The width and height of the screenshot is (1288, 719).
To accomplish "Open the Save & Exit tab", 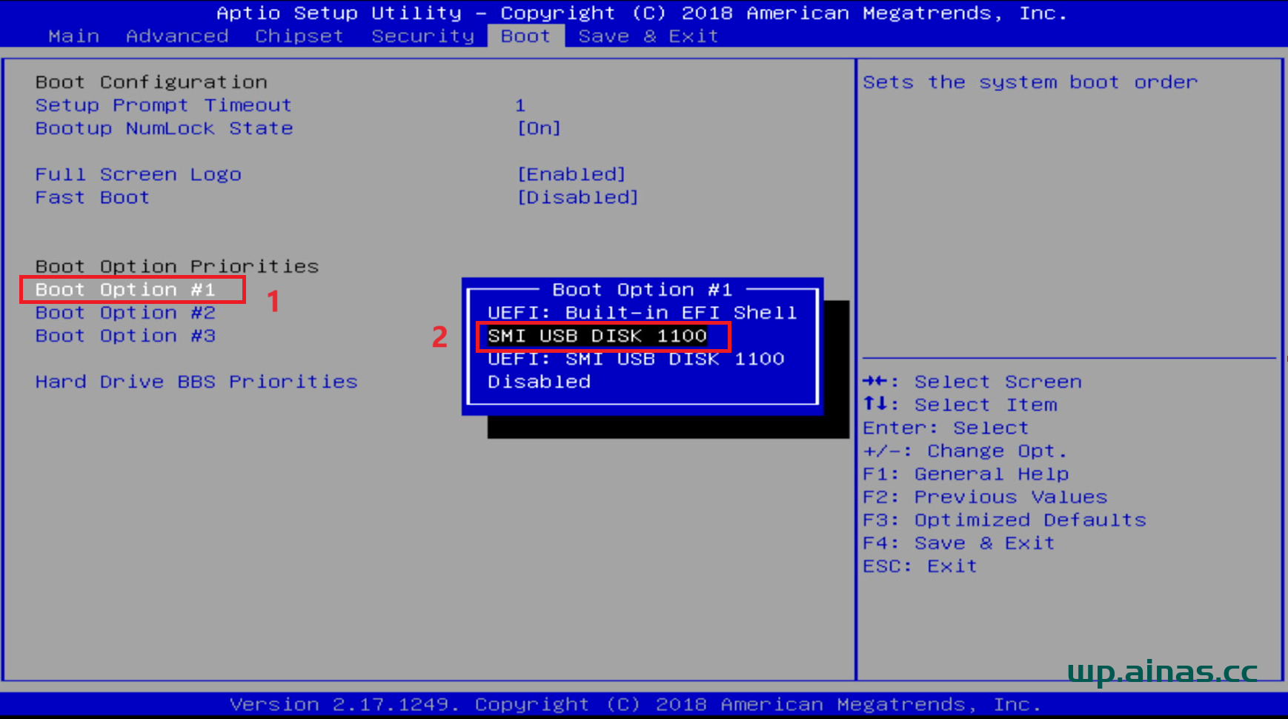I will [x=648, y=36].
